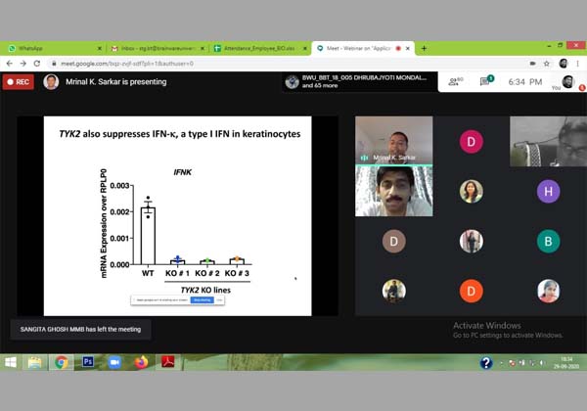Image resolution: width=587 pixels, height=411 pixels.
Task: Select the purple H participant tile
Action: (548, 192)
